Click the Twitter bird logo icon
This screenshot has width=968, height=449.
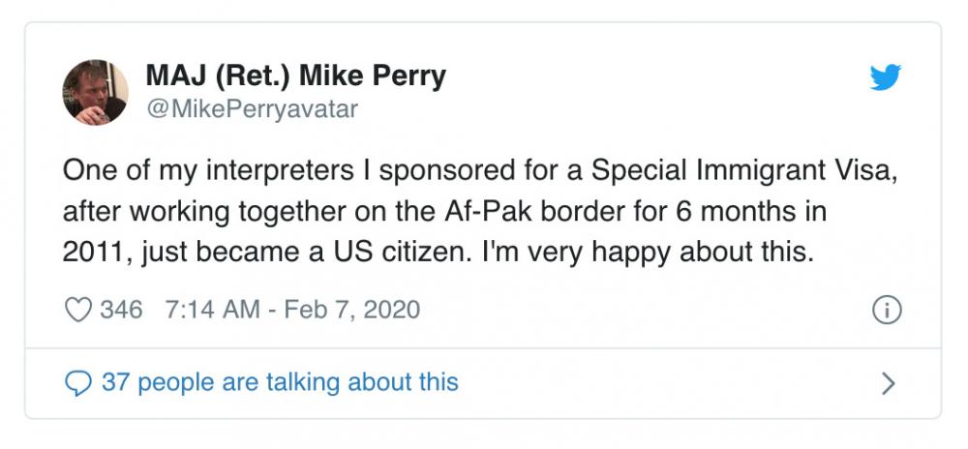(x=886, y=77)
